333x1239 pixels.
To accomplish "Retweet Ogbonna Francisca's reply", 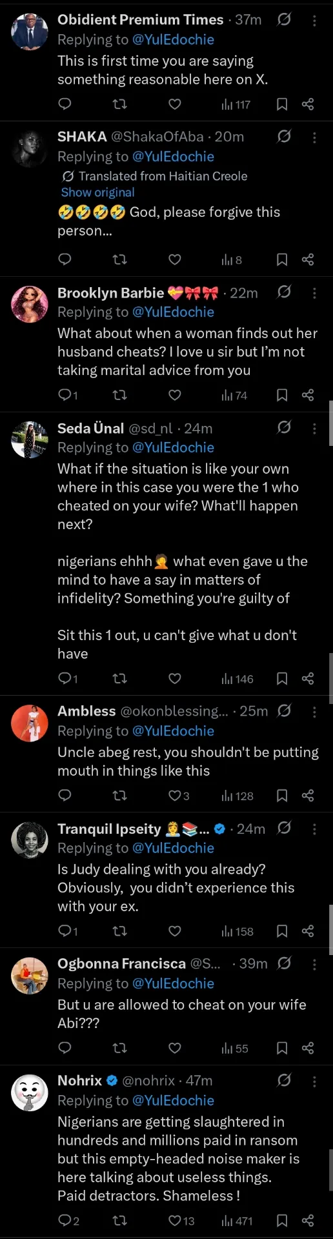I will pyautogui.click(x=120, y=1048).
